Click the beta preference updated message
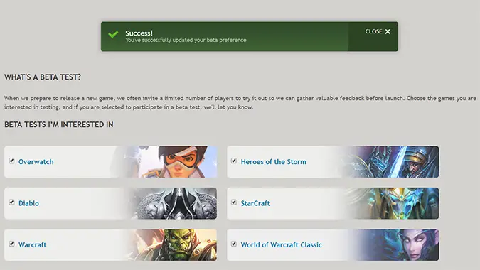Screen dimensions: 480x270 [x=186, y=40]
